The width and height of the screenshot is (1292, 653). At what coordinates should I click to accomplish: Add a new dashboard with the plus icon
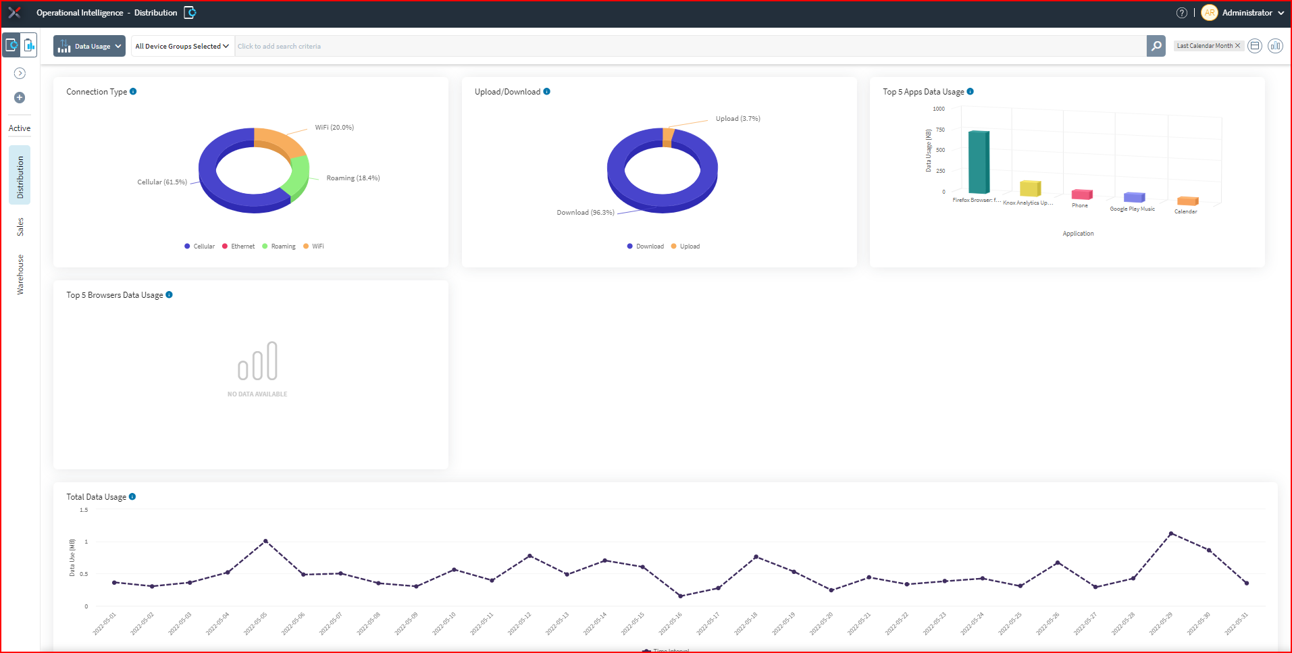tap(20, 97)
